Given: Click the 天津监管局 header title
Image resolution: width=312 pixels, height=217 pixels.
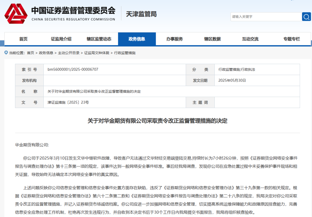Looking at the screenshot, I should tap(141, 14).
